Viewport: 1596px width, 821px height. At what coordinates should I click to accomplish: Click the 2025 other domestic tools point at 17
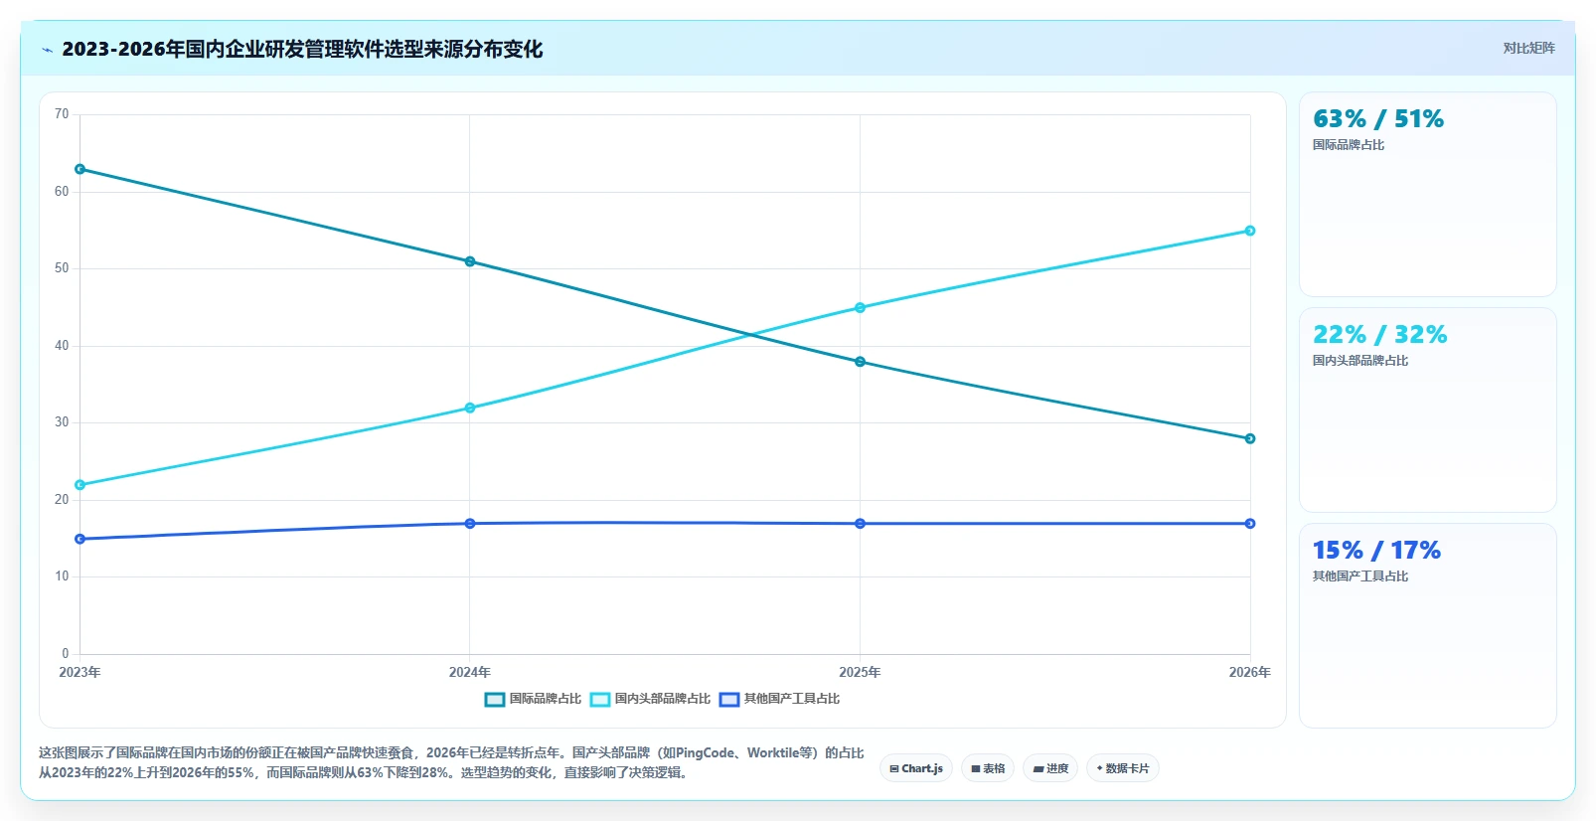pyautogui.click(x=861, y=524)
